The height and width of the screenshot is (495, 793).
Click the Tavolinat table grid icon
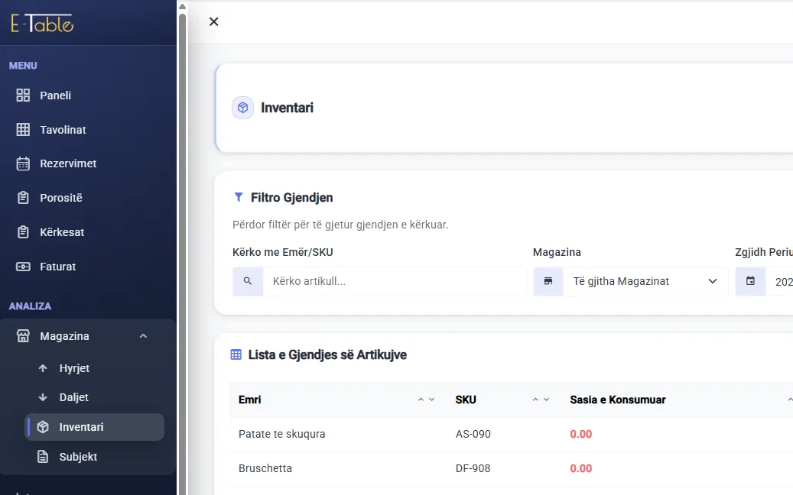click(x=23, y=130)
